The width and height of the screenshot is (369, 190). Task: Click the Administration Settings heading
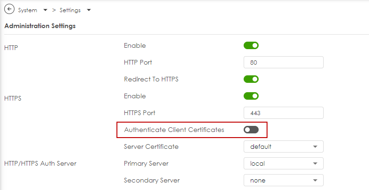(40, 26)
